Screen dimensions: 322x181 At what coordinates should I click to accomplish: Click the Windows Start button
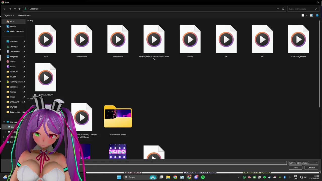119,177
